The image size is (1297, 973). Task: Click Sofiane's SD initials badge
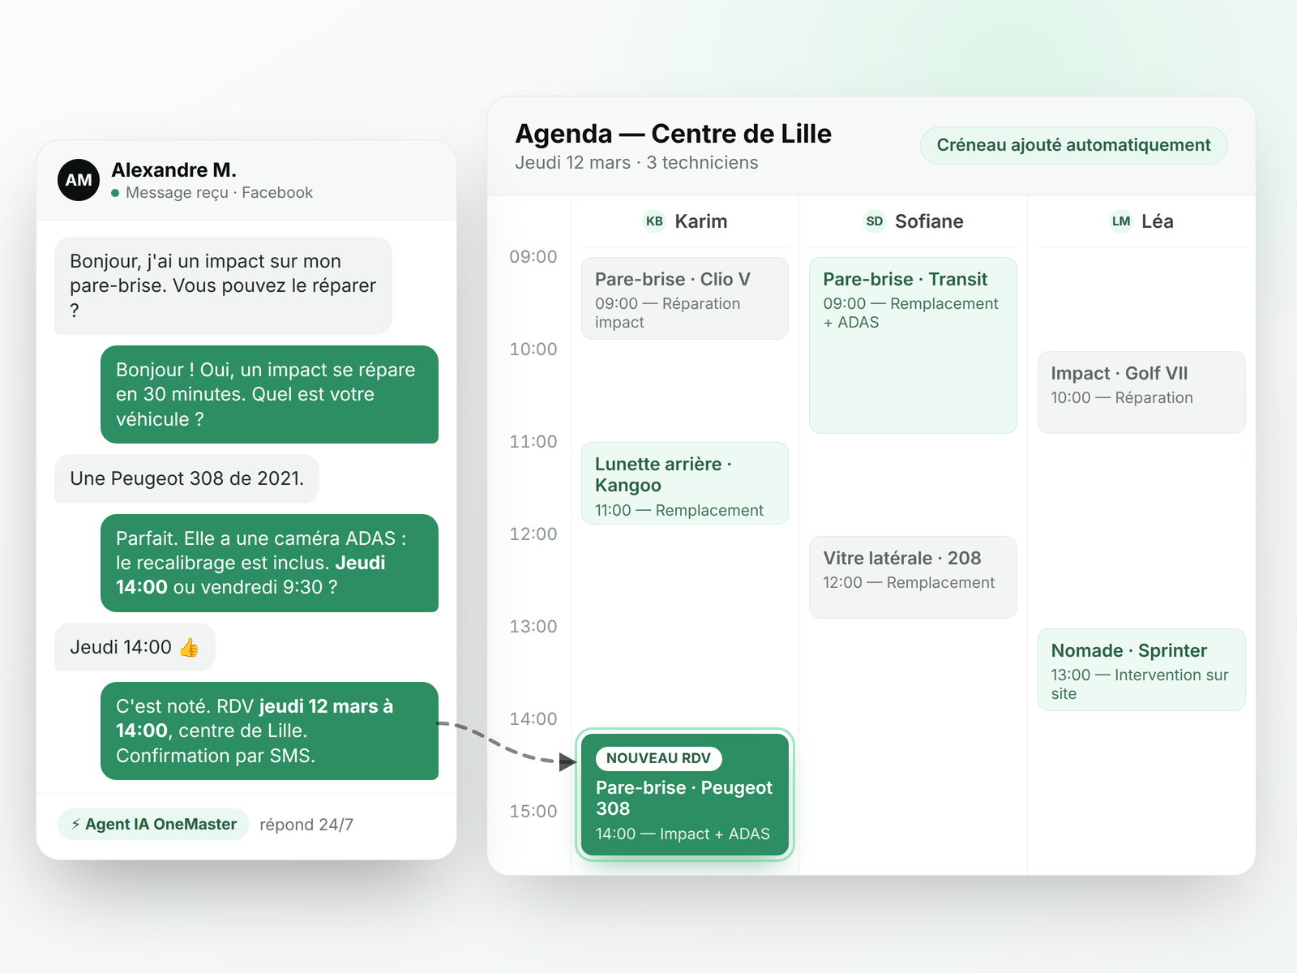point(874,221)
